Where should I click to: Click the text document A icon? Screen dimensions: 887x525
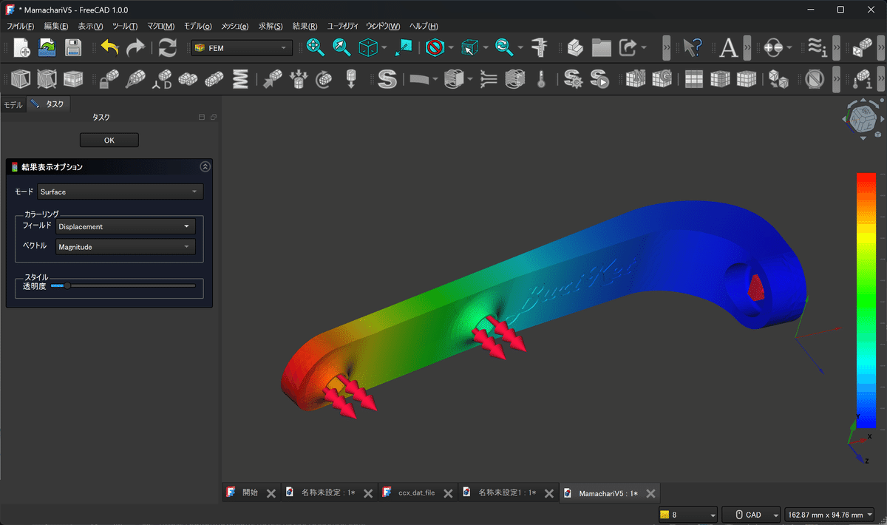point(729,48)
